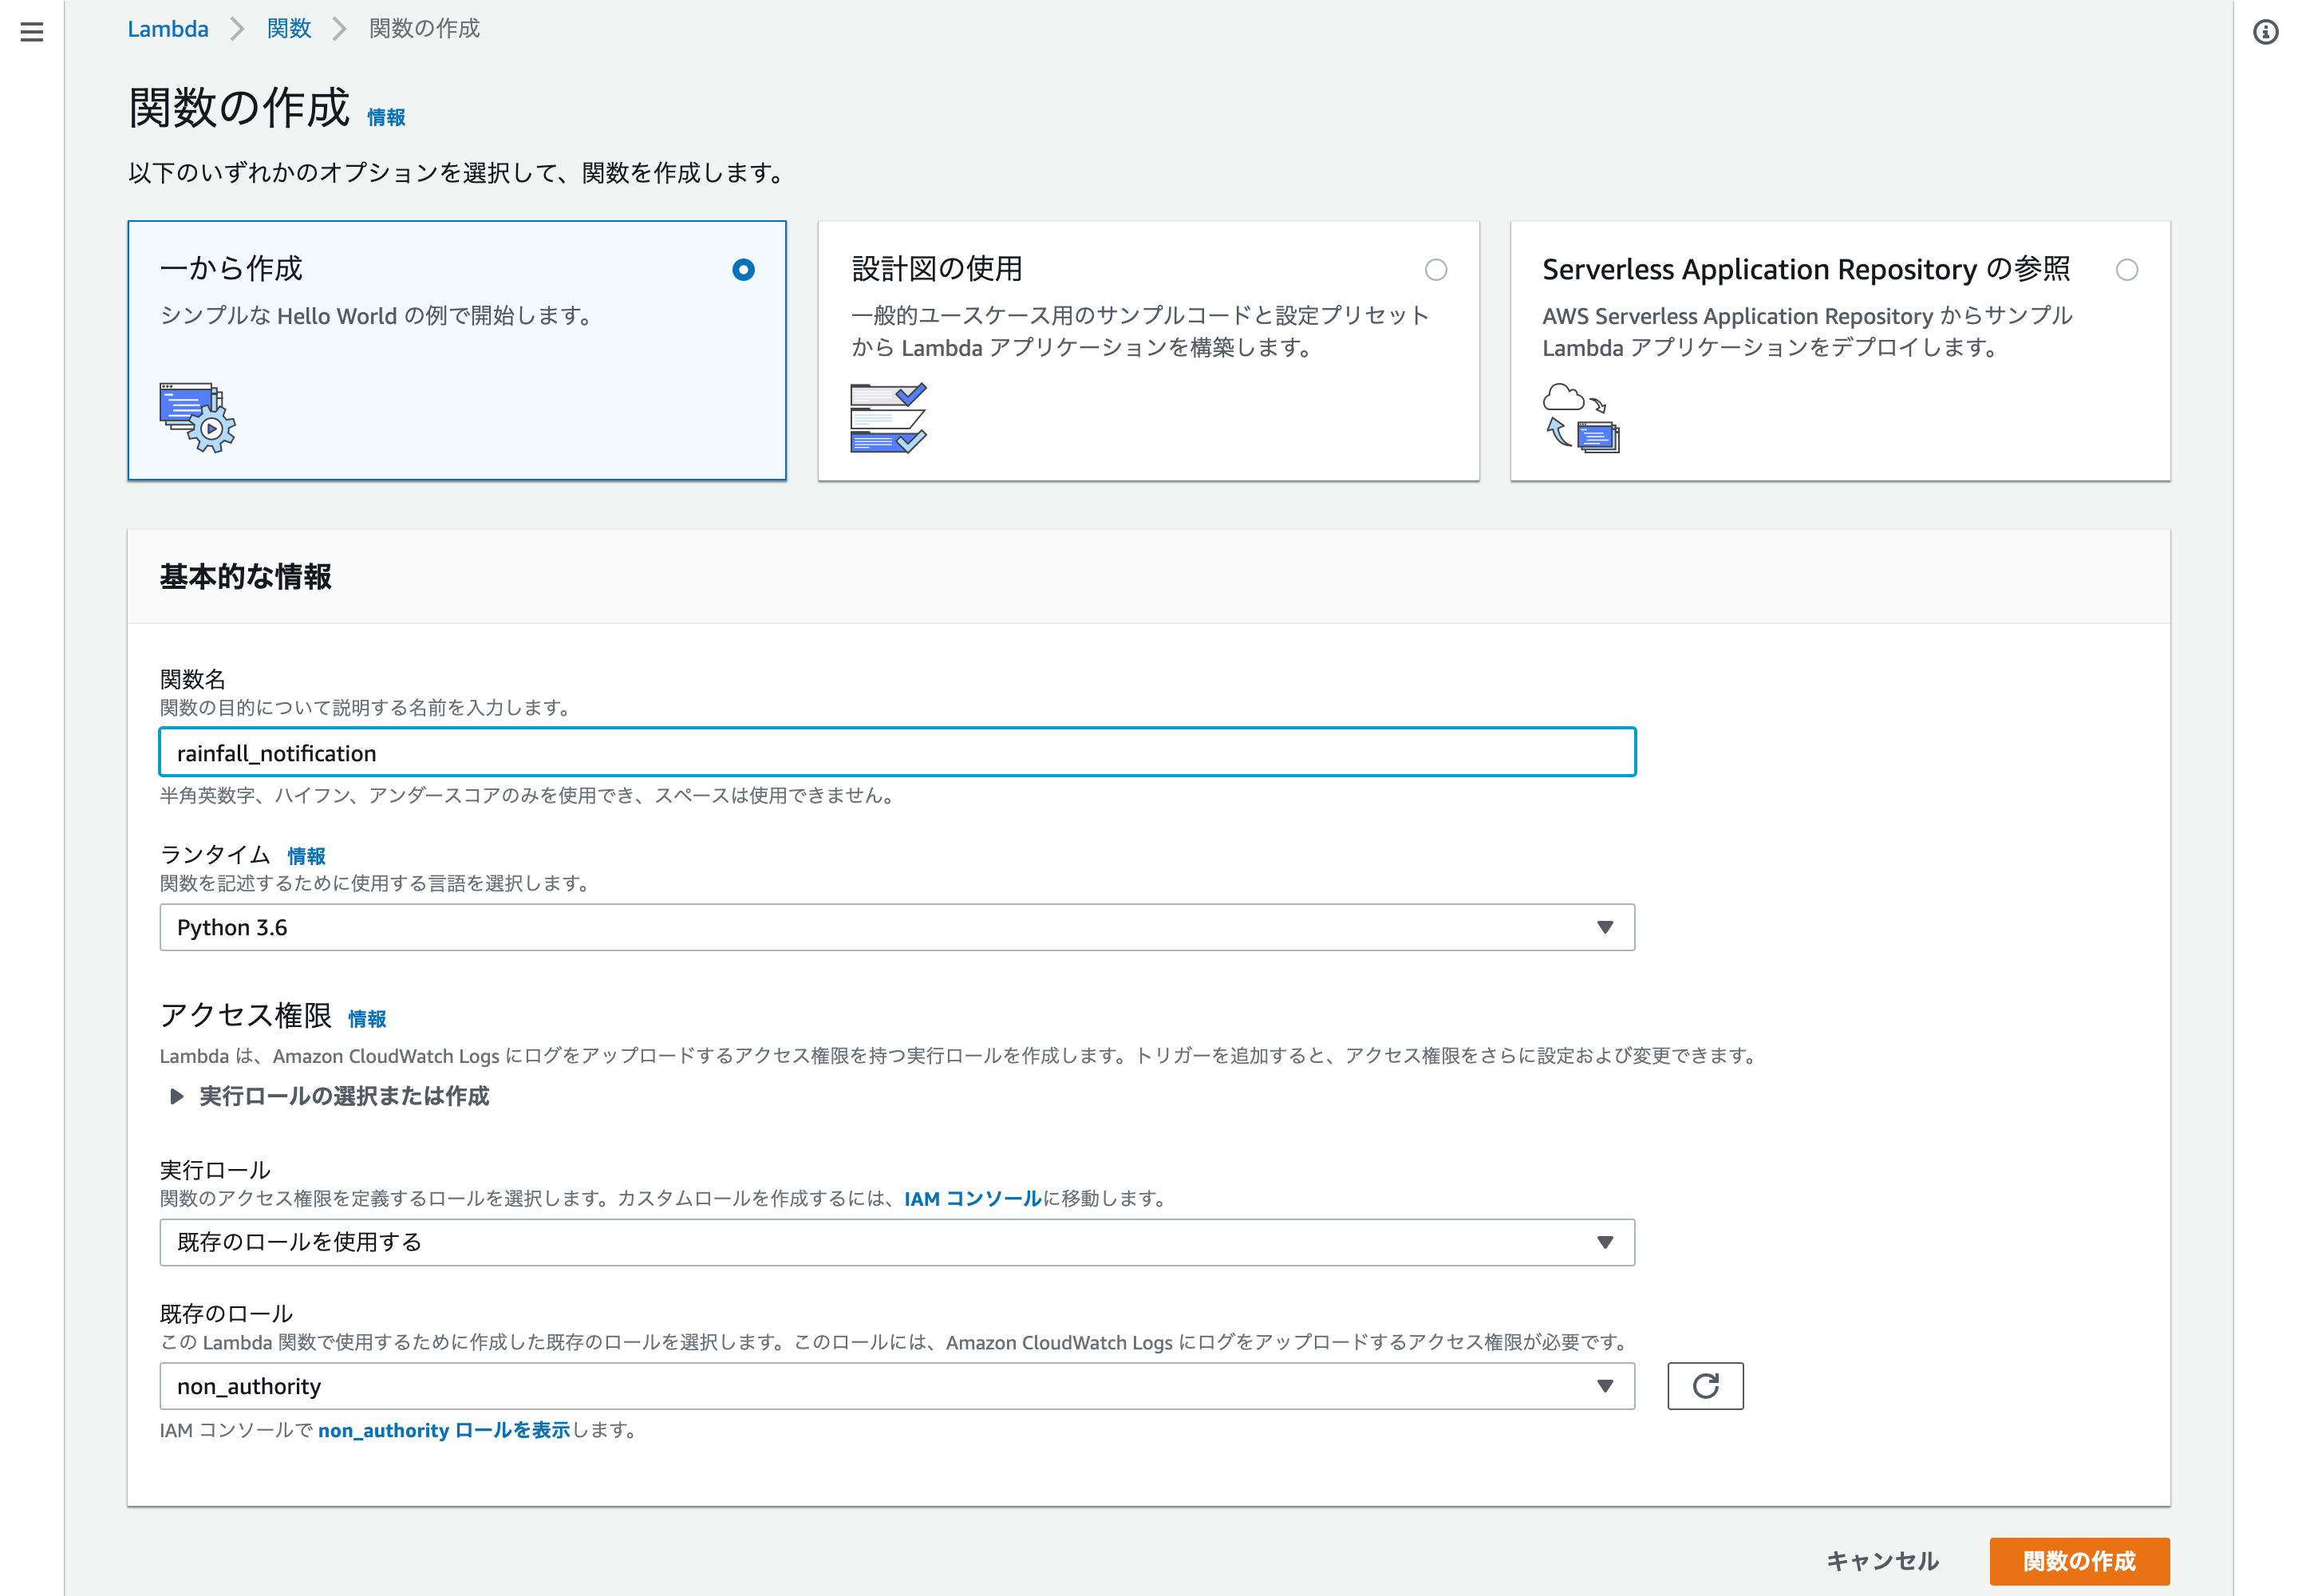Select the 設計図の使用 radio option
The width and height of the screenshot is (2298, 1596).
coord(1436,270)
